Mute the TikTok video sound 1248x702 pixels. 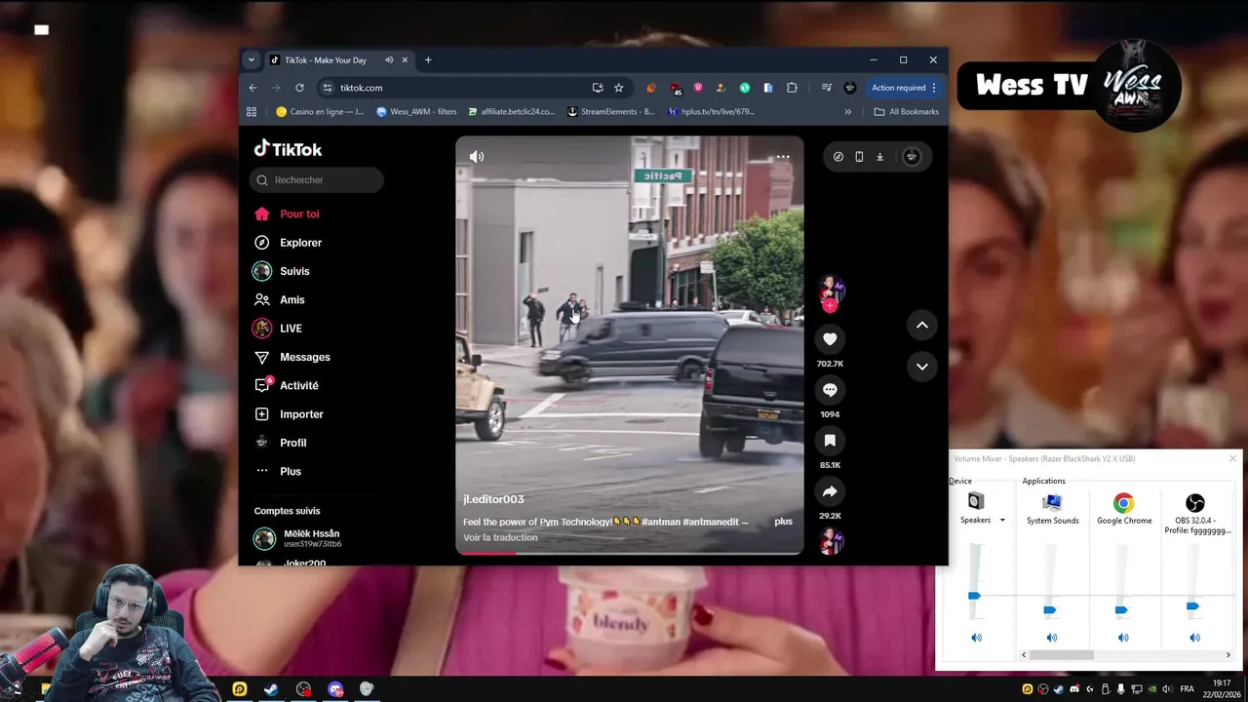click(477, 156)
